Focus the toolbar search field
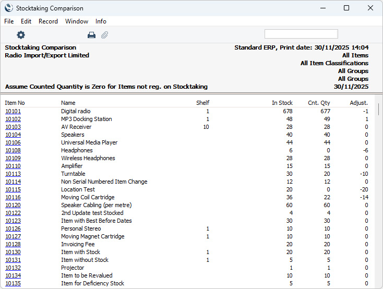The image size is (383, 289). (301, 34)
